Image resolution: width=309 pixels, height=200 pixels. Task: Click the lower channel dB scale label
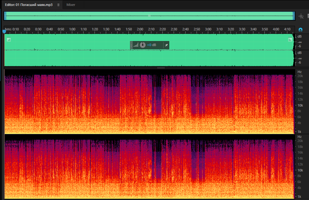(x=300, y=53)
